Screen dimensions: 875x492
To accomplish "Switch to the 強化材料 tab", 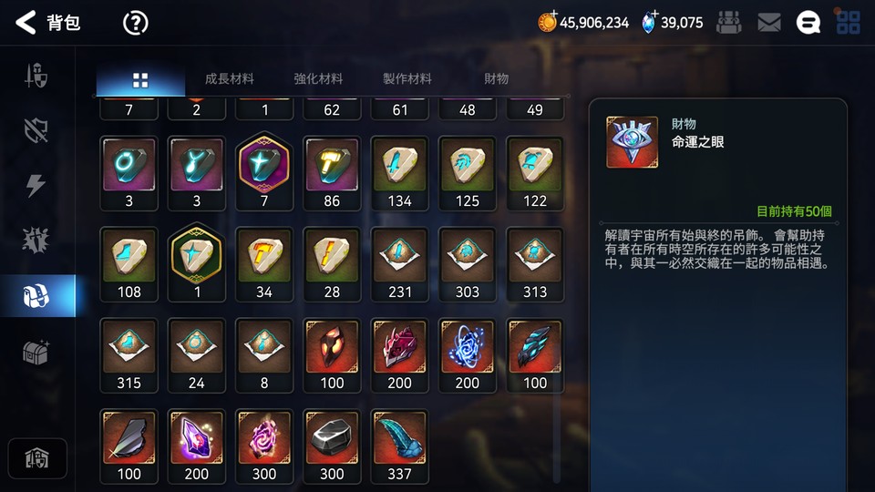I will pyautogui.click(x=318, y=78).
